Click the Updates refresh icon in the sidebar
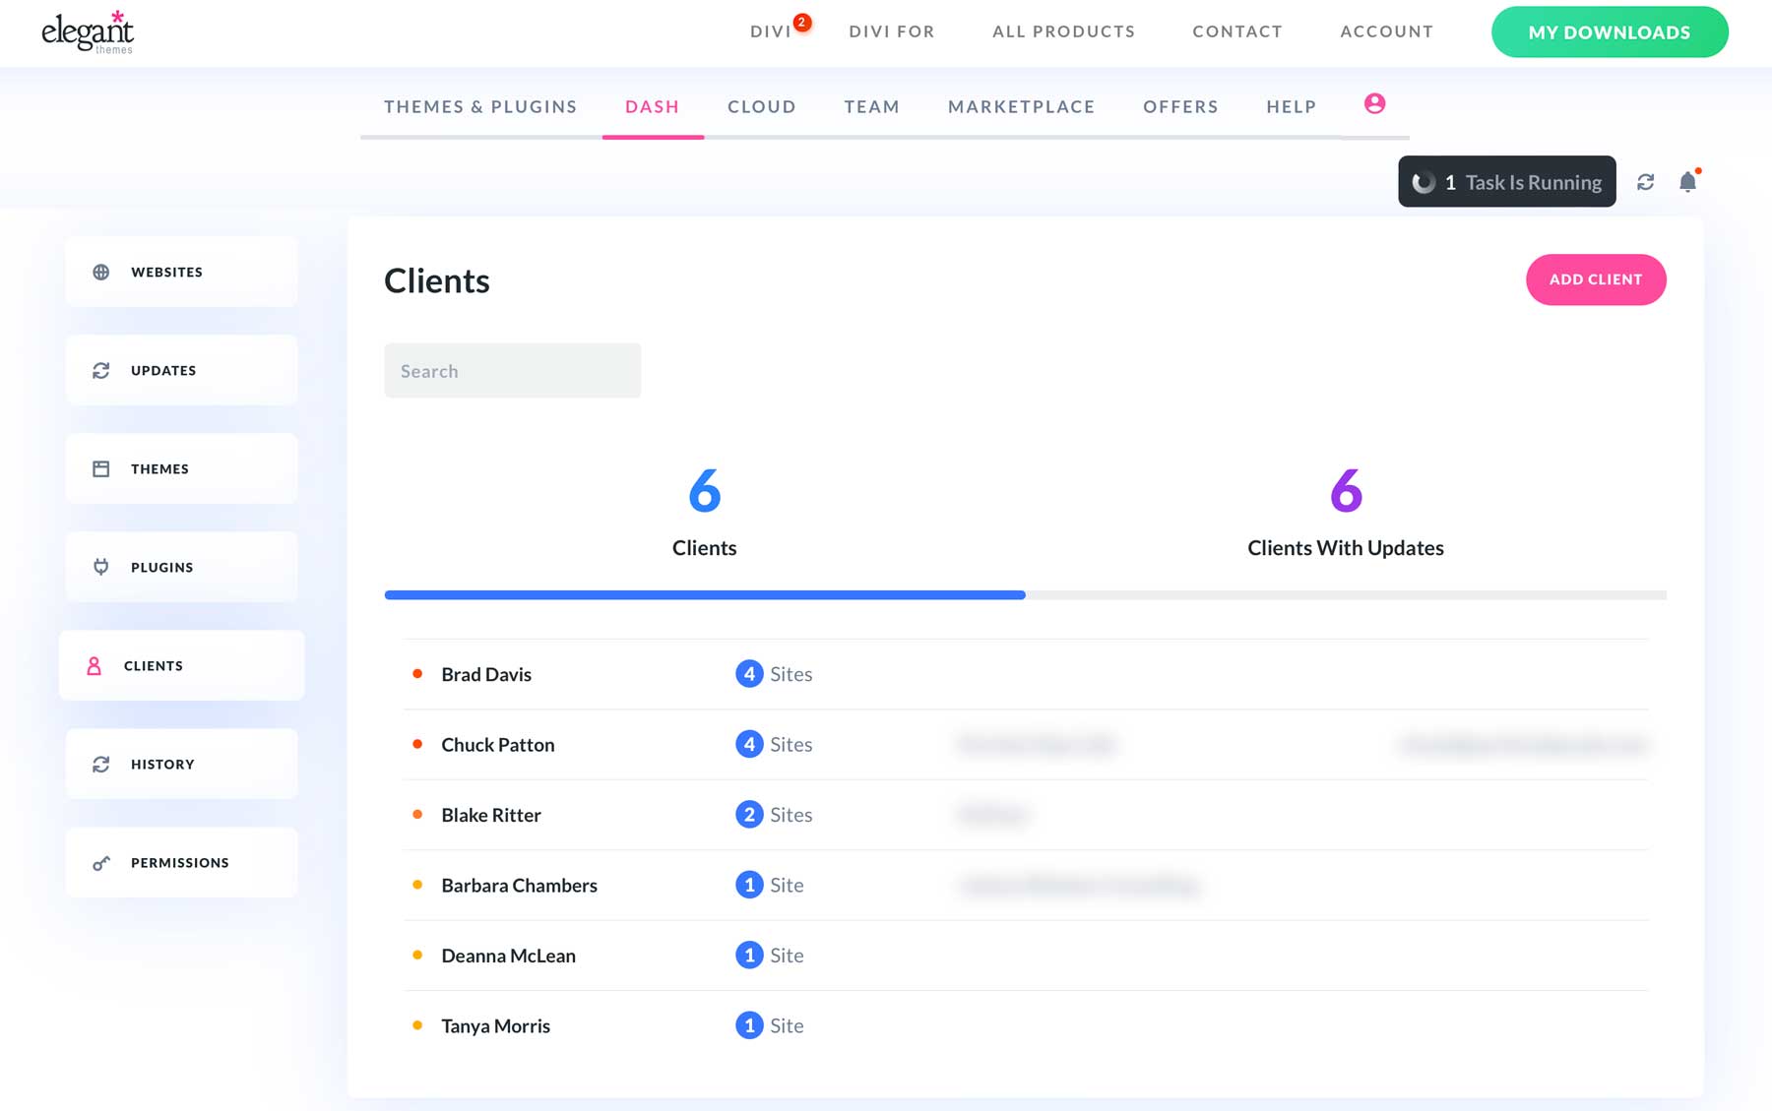The height and width of the screenshot is (1111, 1772). 100,370
